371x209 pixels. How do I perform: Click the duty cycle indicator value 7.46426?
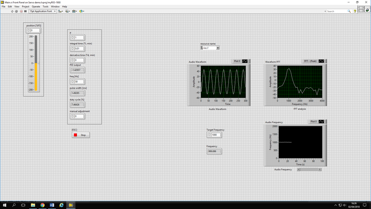(77, 104)
